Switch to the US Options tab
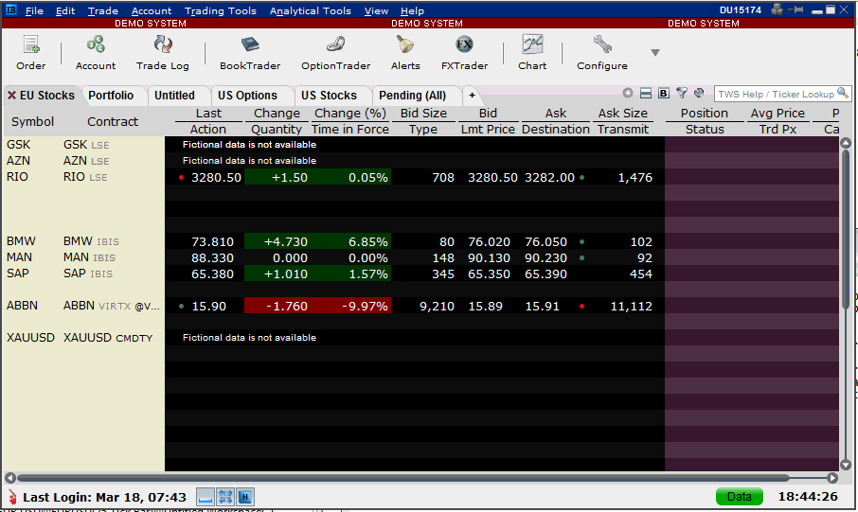Screen dimensions: 858x512 (x=248, y=96)
